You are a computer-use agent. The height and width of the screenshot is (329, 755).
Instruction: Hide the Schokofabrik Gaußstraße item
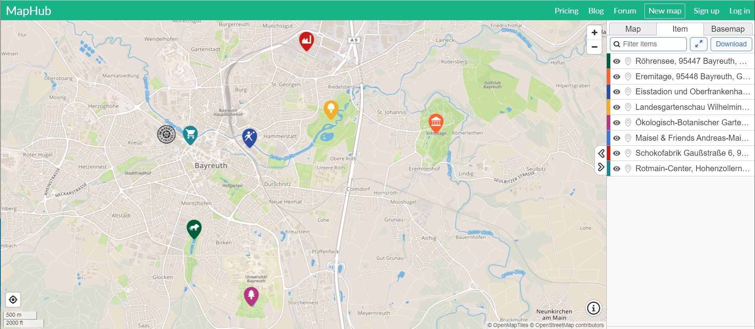(x=617, y=153)
